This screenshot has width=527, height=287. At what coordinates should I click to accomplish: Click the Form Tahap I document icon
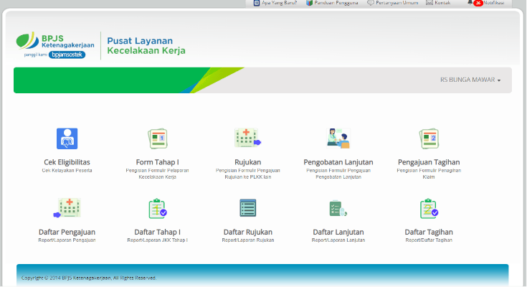point(158,138)
